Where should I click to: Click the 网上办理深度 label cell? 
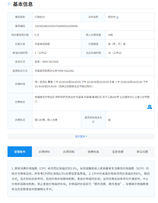[93, 35]
